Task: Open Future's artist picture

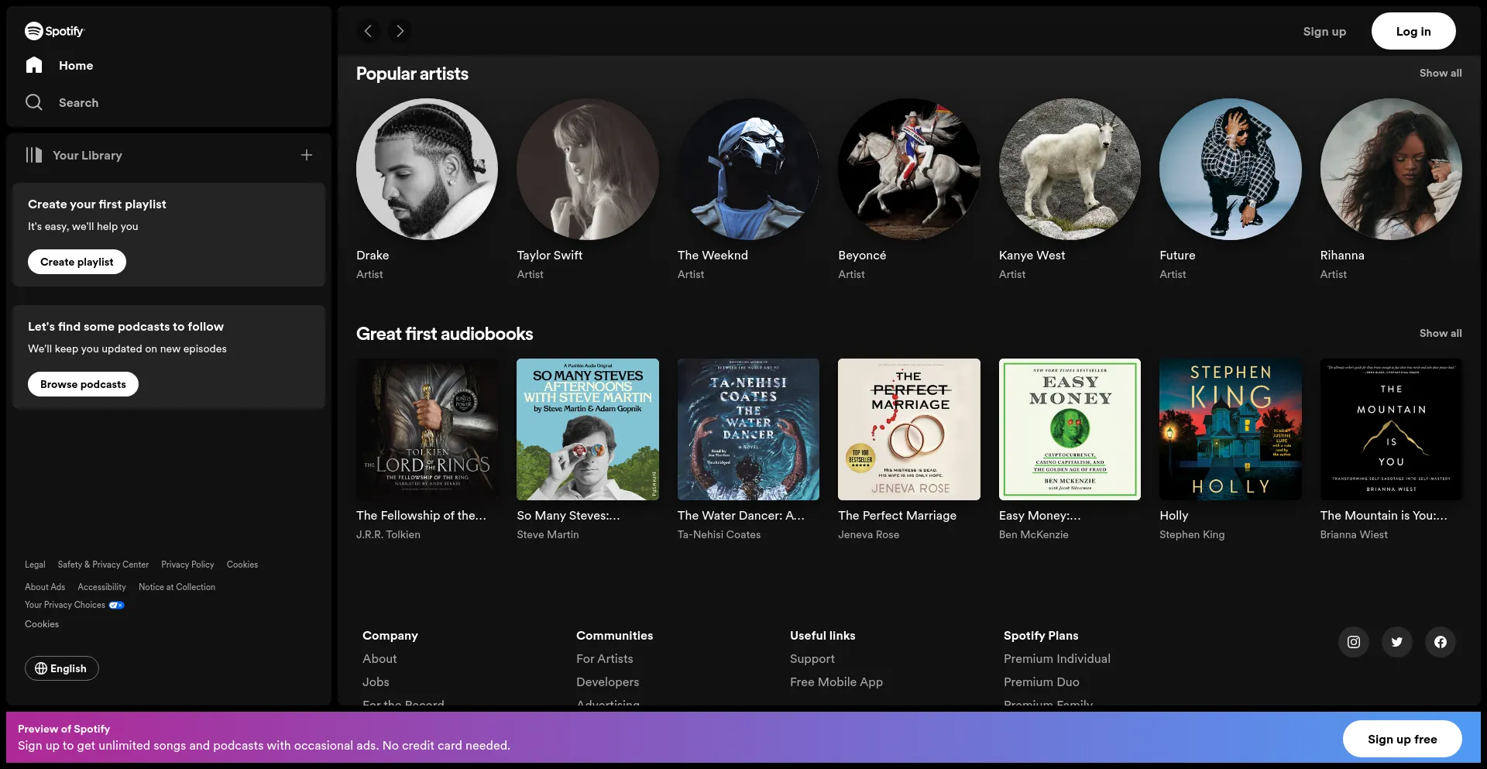Action: point(1231,169)
